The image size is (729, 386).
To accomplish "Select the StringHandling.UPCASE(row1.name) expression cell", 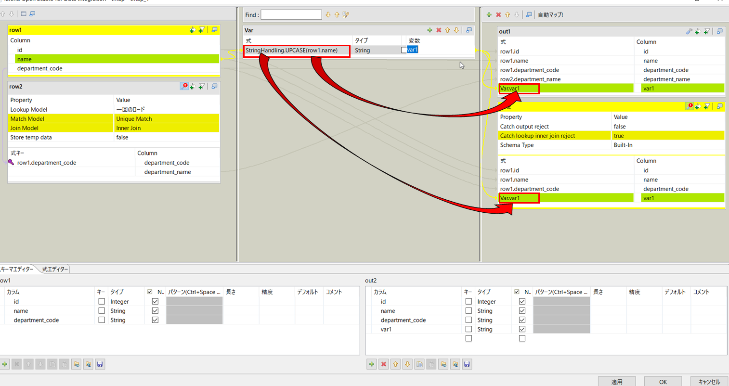I will (x=297, y=50).
